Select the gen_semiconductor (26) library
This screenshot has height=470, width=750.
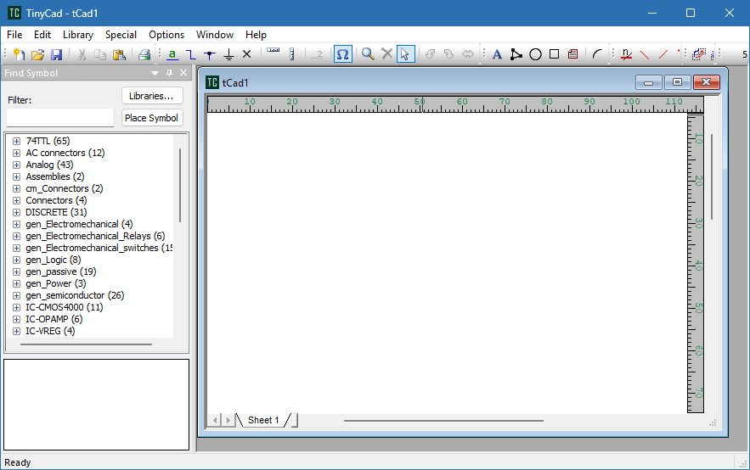pyautogui.click(x=75, y=296)
